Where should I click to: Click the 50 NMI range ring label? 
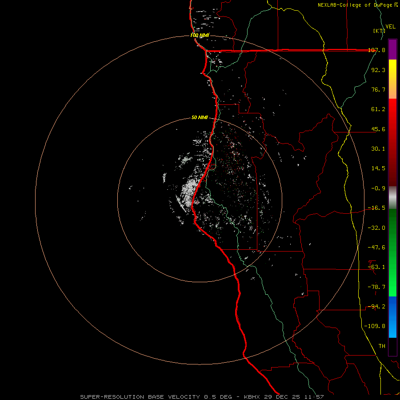point(200,117)
